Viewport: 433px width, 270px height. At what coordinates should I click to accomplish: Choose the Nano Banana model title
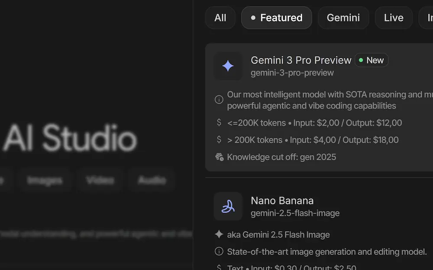coord(282,200)
